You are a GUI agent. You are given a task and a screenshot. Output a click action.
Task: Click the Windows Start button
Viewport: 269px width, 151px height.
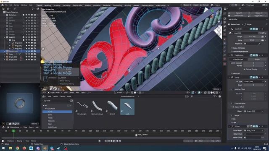point(3,148)
